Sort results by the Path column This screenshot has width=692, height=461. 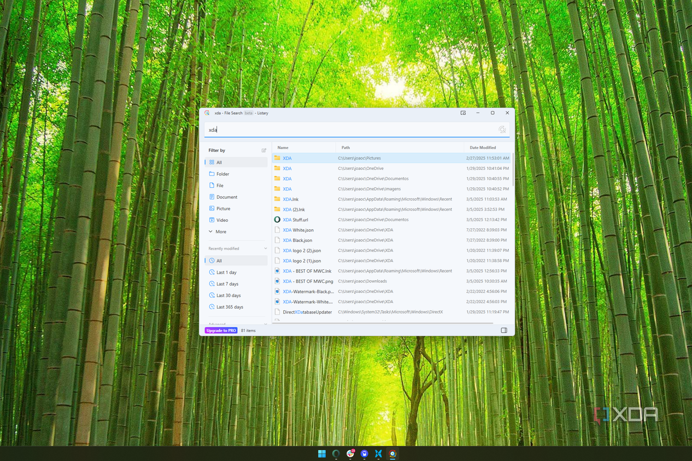pos(400,147)
